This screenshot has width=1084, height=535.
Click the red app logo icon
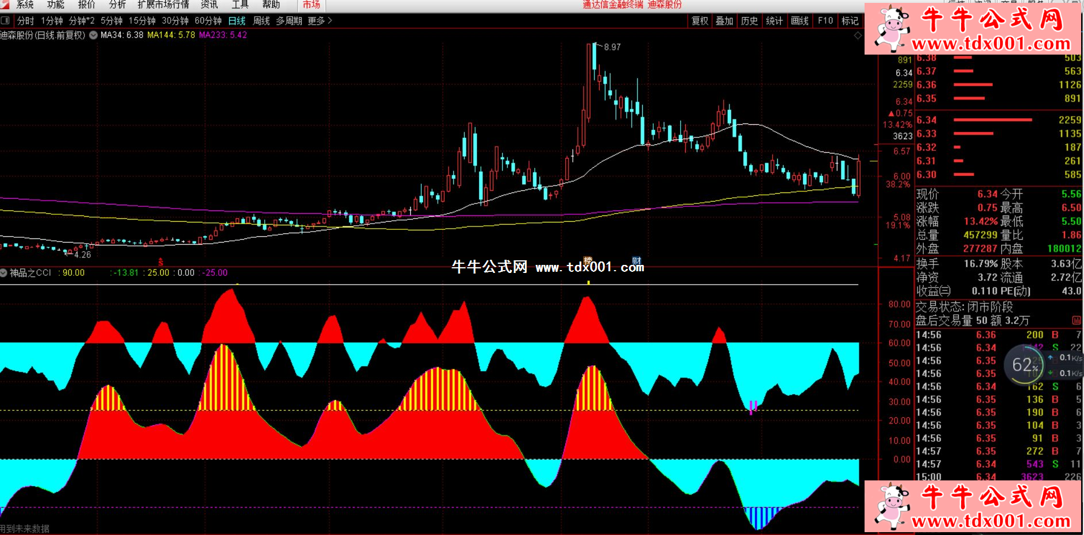click(5, 5)
